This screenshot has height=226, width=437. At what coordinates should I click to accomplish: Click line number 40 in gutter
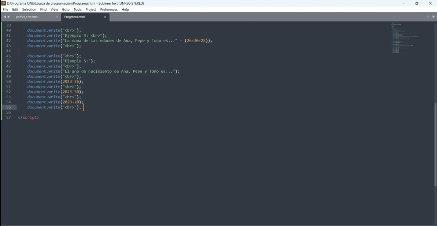(8, 30)
